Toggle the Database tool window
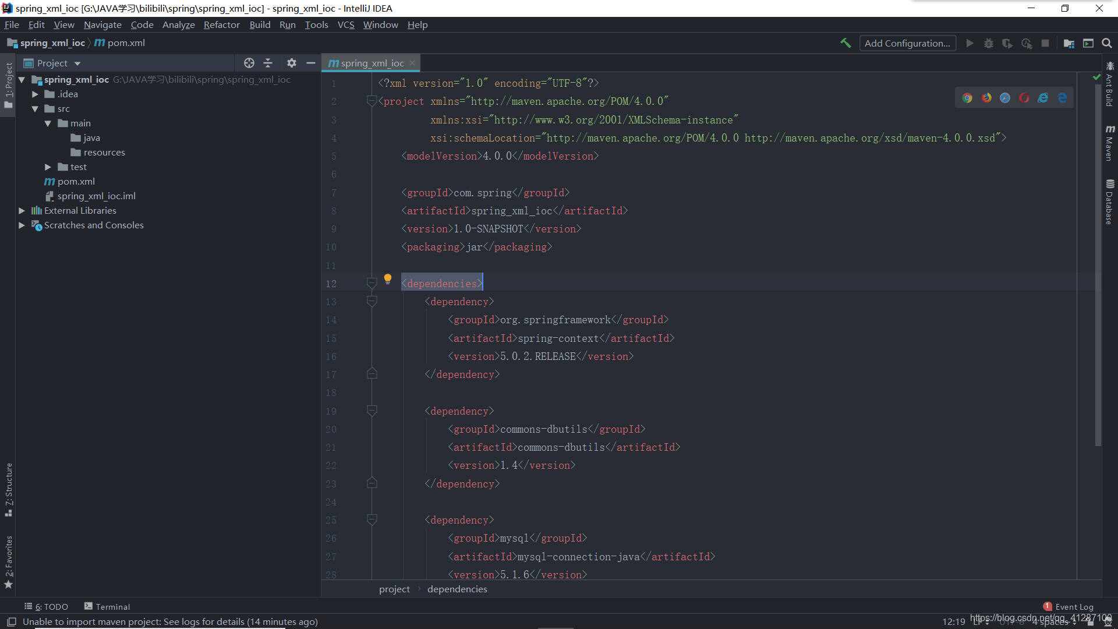The image size is (1118, 629). [1110, 202]
